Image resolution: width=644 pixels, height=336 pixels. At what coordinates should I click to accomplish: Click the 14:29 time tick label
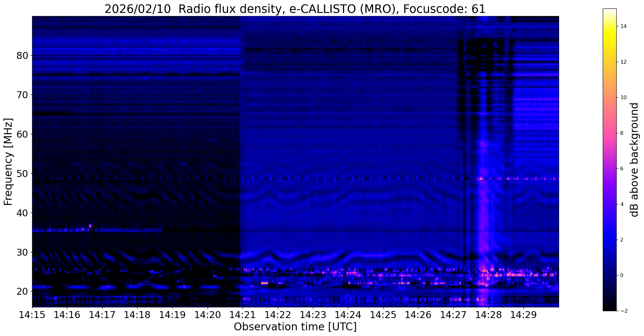(x=524, y=315)
